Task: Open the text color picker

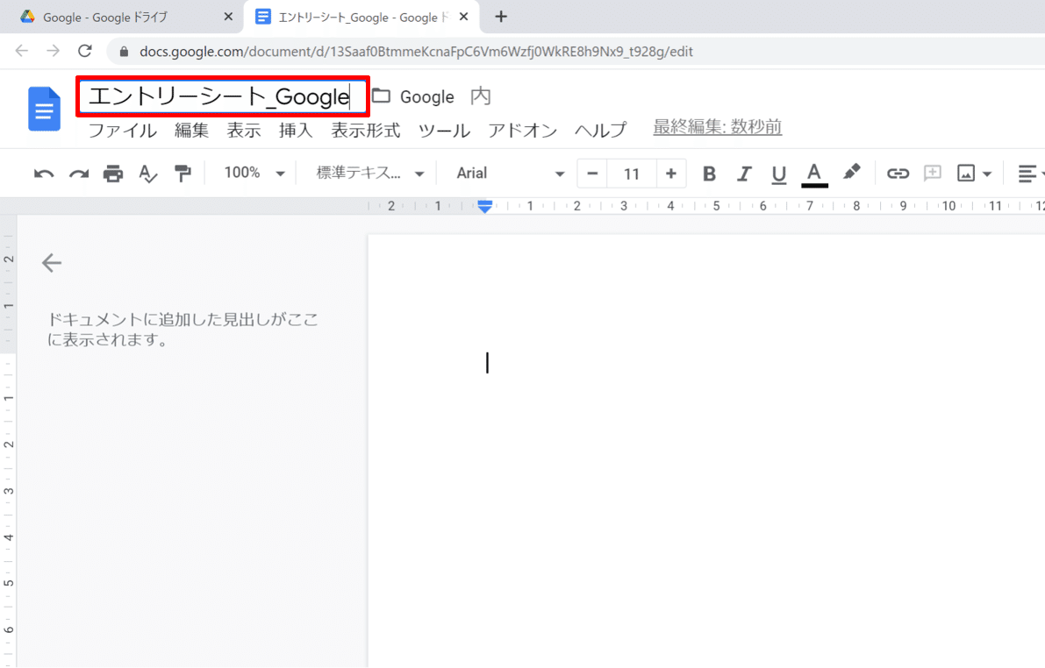Action: tap(814, 175)
